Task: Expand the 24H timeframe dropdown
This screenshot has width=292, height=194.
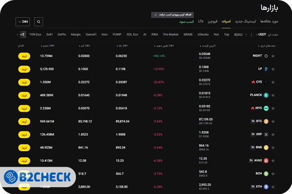Action: [x=22, y=22]
